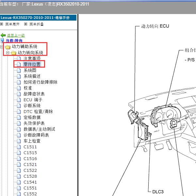Open the 定格数据 page
The width and height of the screenshot is (196, 196).
tap(32, 117)
